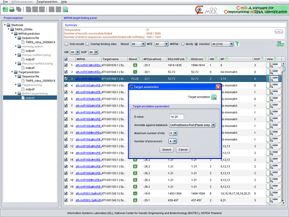Enable the Only results checkbox
Screen dimensions: 289x217
(66, 44)
